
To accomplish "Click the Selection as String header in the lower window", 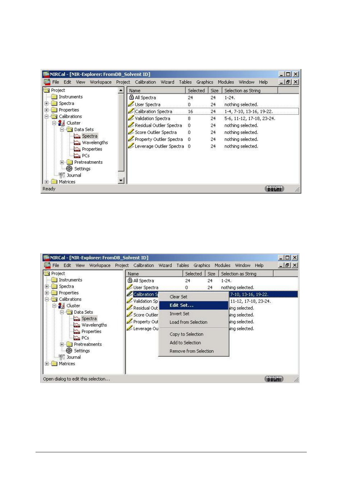I will (246, 274).
